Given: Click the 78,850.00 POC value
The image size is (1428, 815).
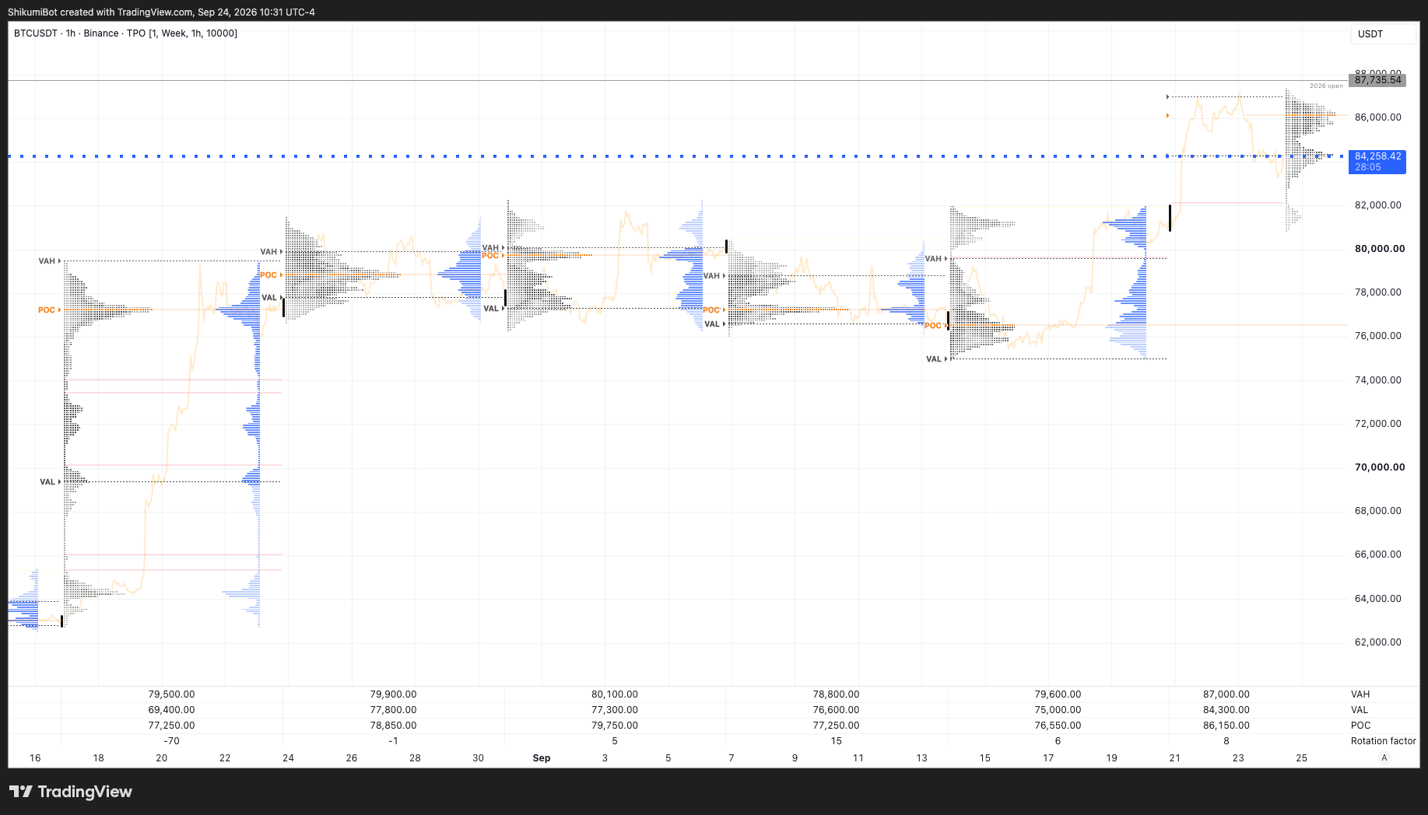Looking at the screenshot, I should click(x=393, y=726).
